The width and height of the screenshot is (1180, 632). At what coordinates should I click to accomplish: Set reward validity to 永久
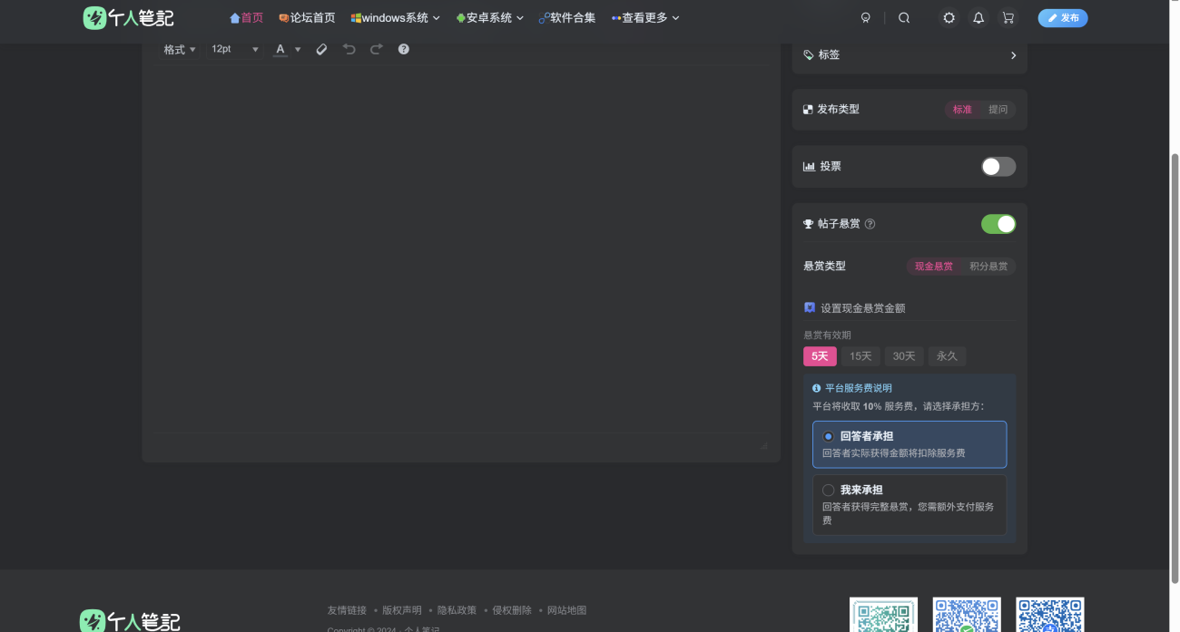(947, 355)
